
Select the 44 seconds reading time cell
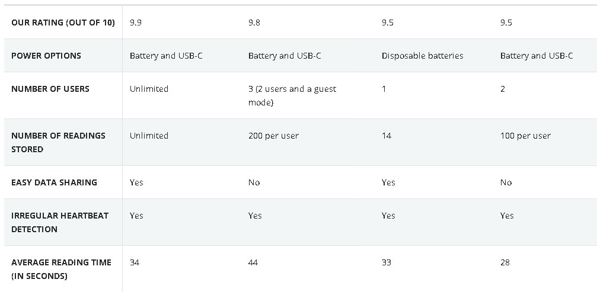tap(253, 262)
